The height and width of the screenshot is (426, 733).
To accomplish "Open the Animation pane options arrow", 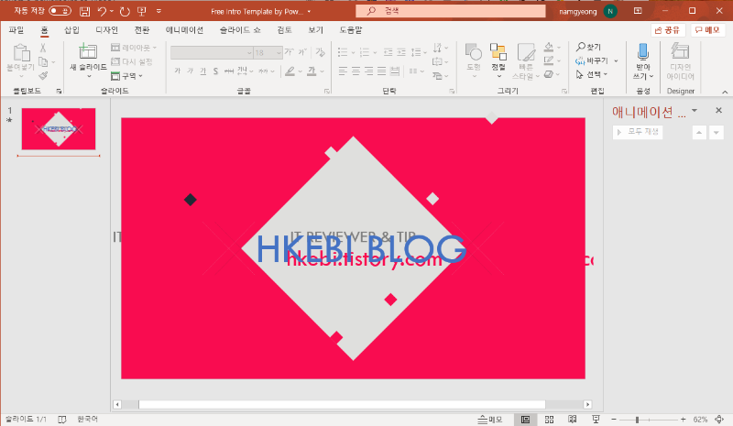I will [x=694, y=111].
